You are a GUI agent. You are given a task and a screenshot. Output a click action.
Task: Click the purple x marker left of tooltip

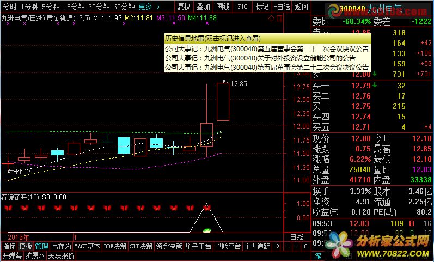point(124,23)
